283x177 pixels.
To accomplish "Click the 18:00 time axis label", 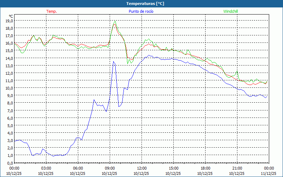I will coord(205,168).
